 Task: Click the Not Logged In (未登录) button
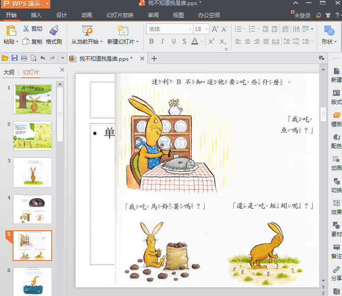(x=302, y=15)
